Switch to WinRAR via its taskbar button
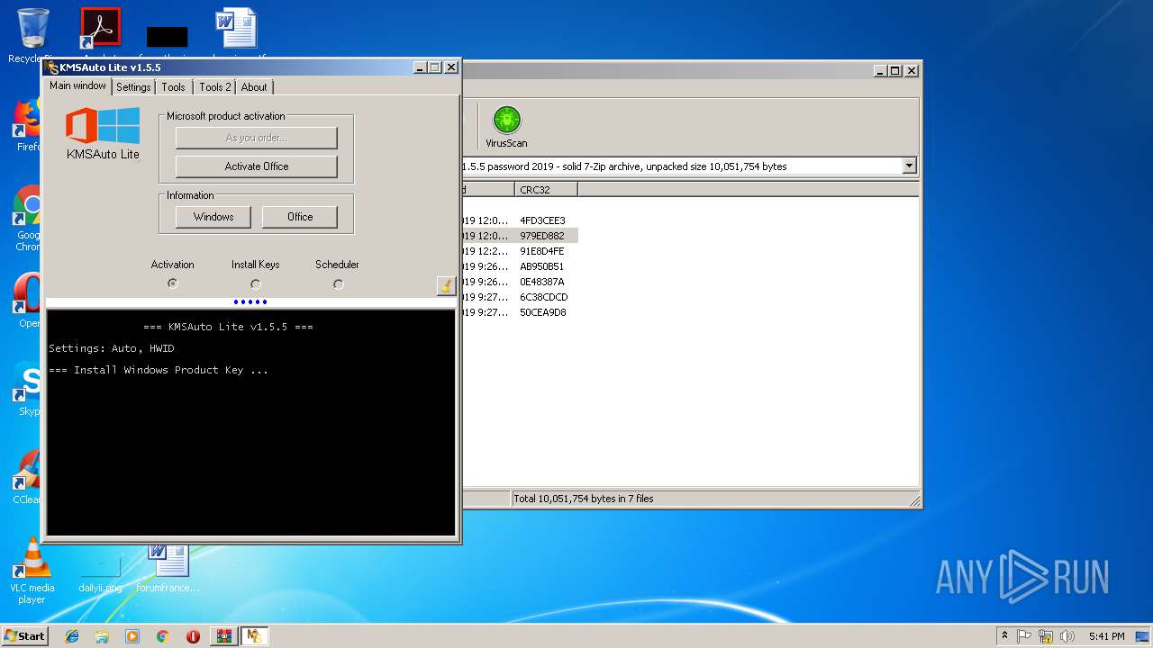The image size is (1153, 648). point(224,636)
